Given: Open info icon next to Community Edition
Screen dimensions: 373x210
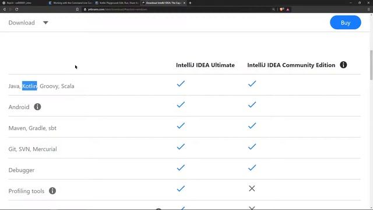Looking at the screenshot, I should (343, 65).
